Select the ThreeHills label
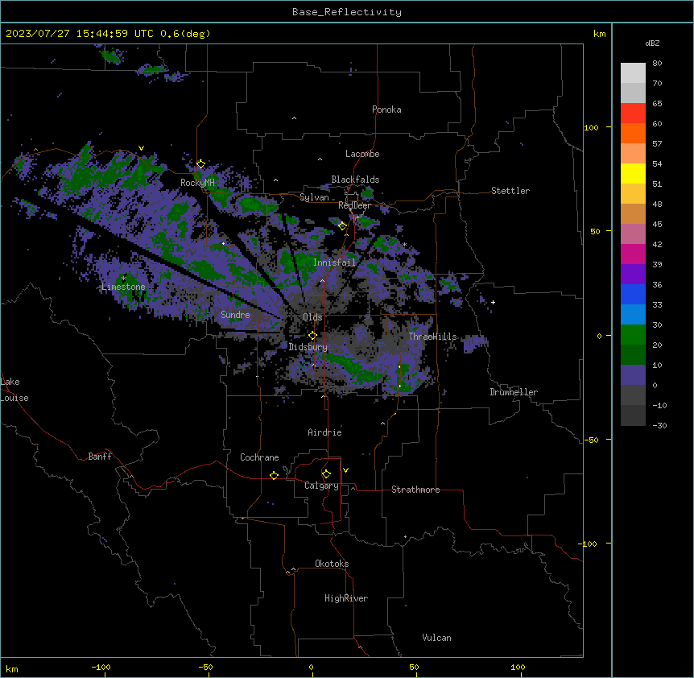694x678 pixels. 432,337
